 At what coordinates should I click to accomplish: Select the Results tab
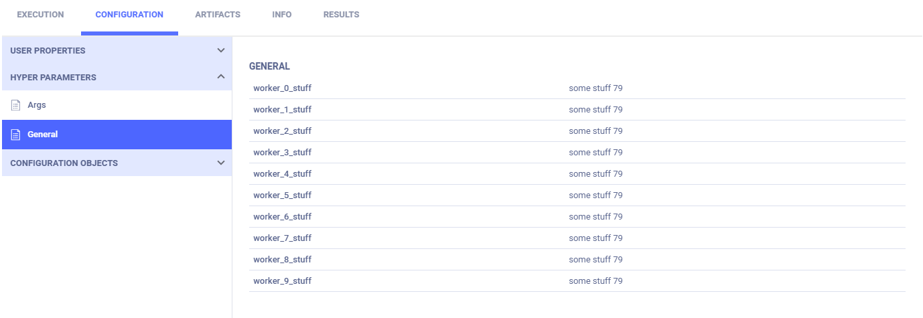click(341, 15)
